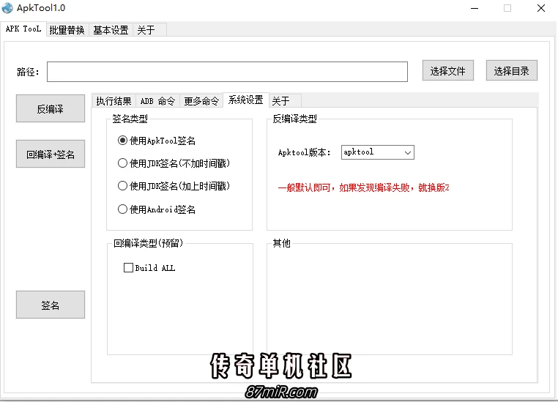
Task: Open the ADB 命令 tab
Action: [x=157, y=101]
